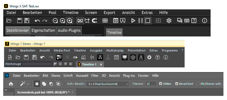The width and height of the screenshot is (227, 100).
Task: Open Export menu in Wings X
Action: 109,13
